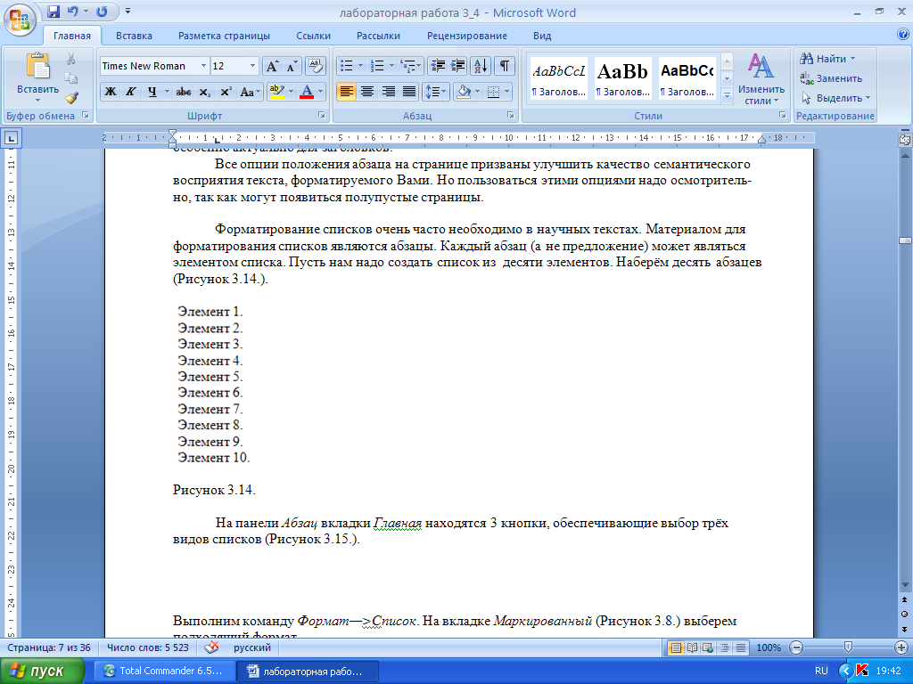This screenshot has width=913, height=684.
Task: Switch to Outline view
Action: 724,647
